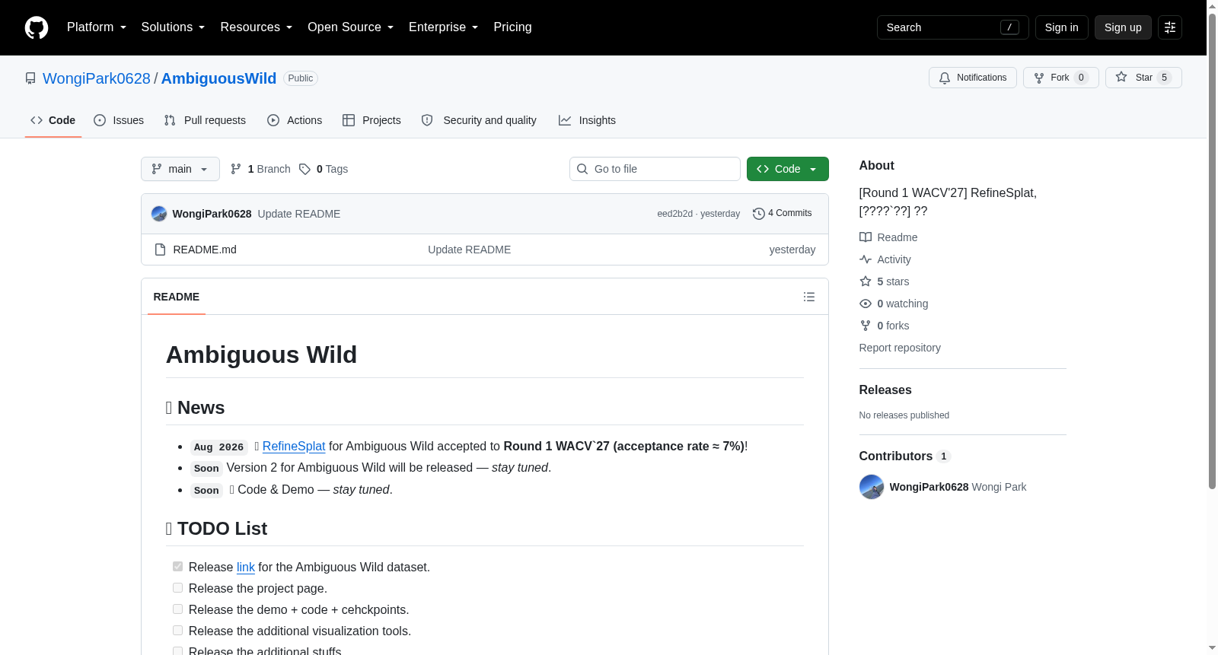Click the branch icon beside 1 Branch
Image resolution: width=1218 pixels, height=655 pixels.
(x=236, y=169)
